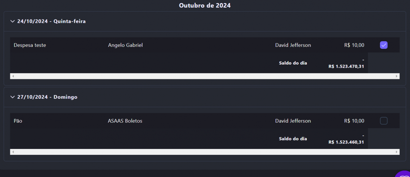Collapse the 27/10/2024 Domingo chevron
Image resolution: width=410 pixels, height=177 pixels.
[x=13, y=97]
